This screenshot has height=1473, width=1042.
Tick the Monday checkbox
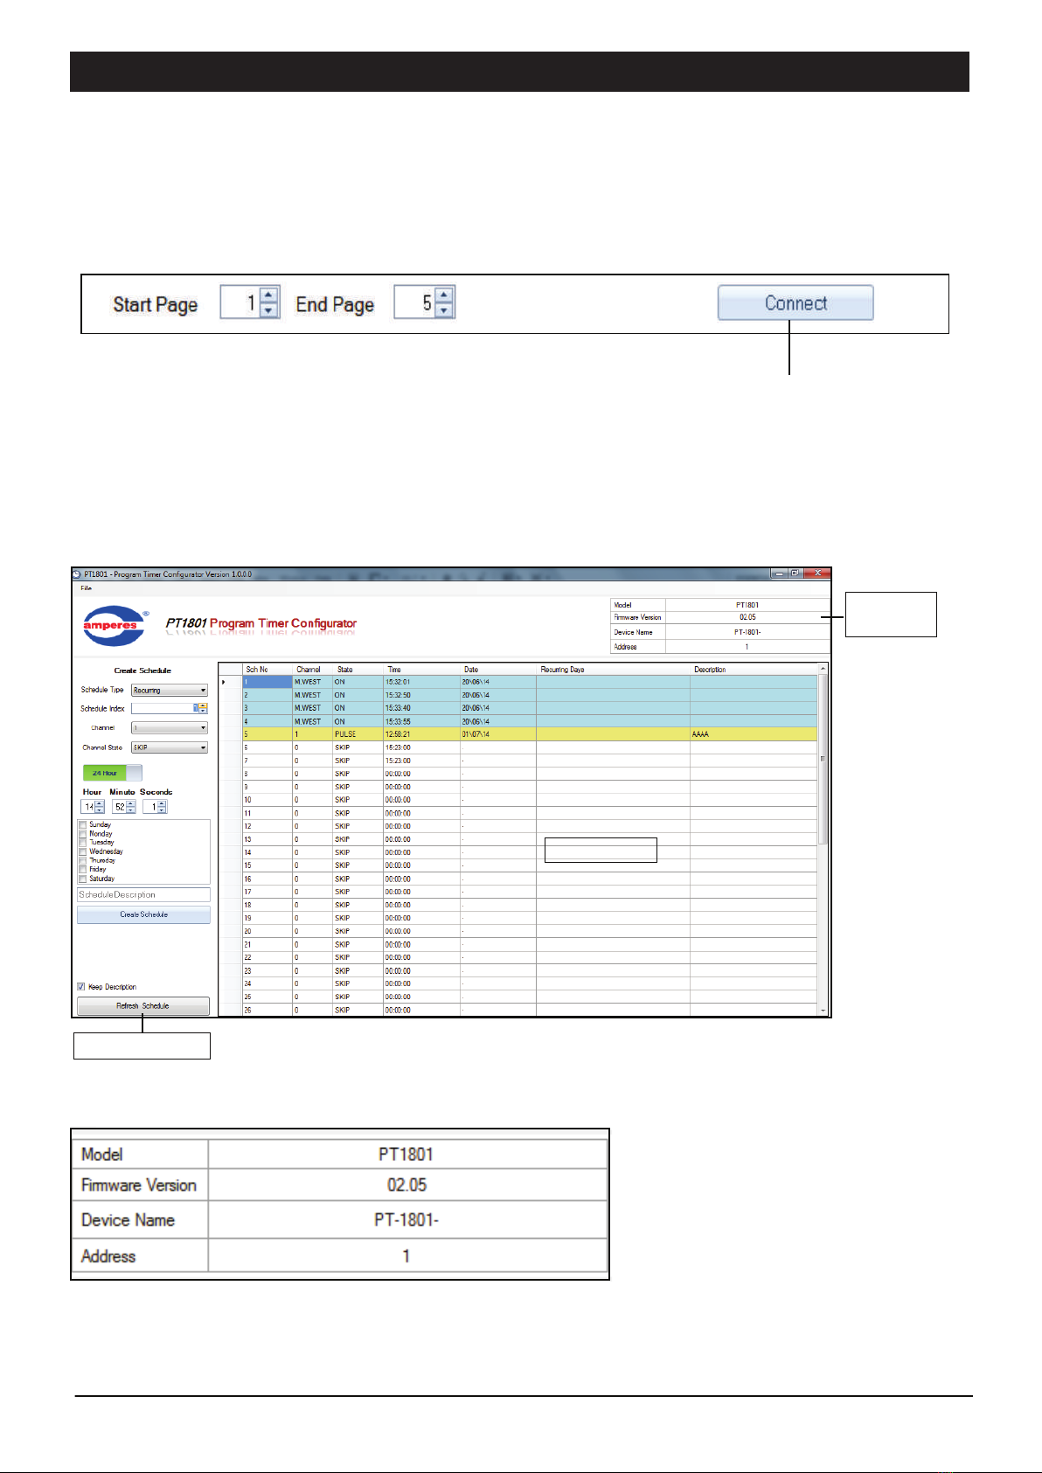pos(83,834)
